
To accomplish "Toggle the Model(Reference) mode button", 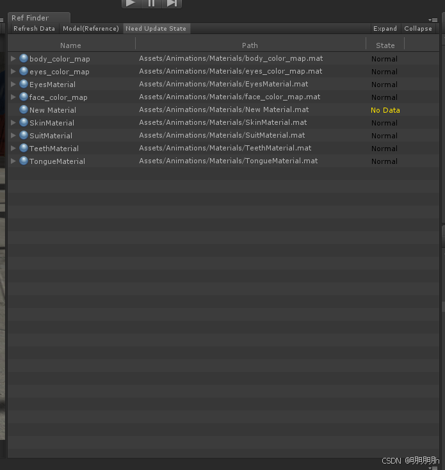I will click(x=91, y=28).
